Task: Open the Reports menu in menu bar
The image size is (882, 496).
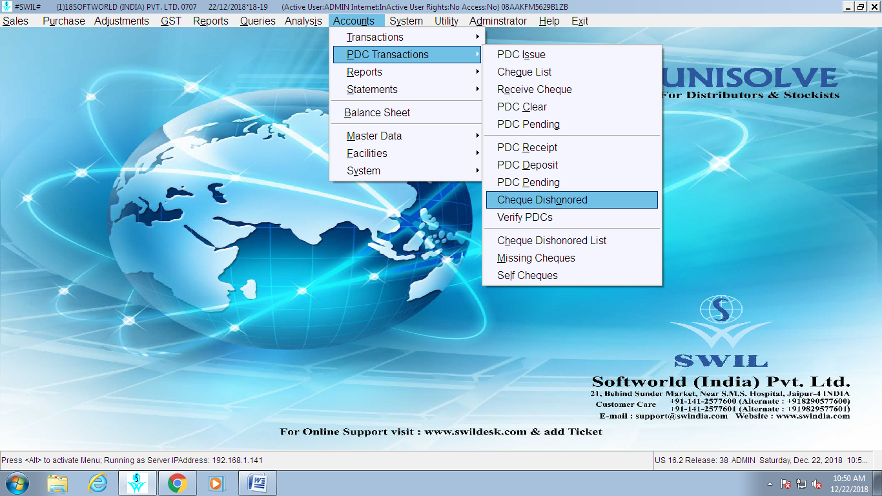Action: tap(210, 21)
